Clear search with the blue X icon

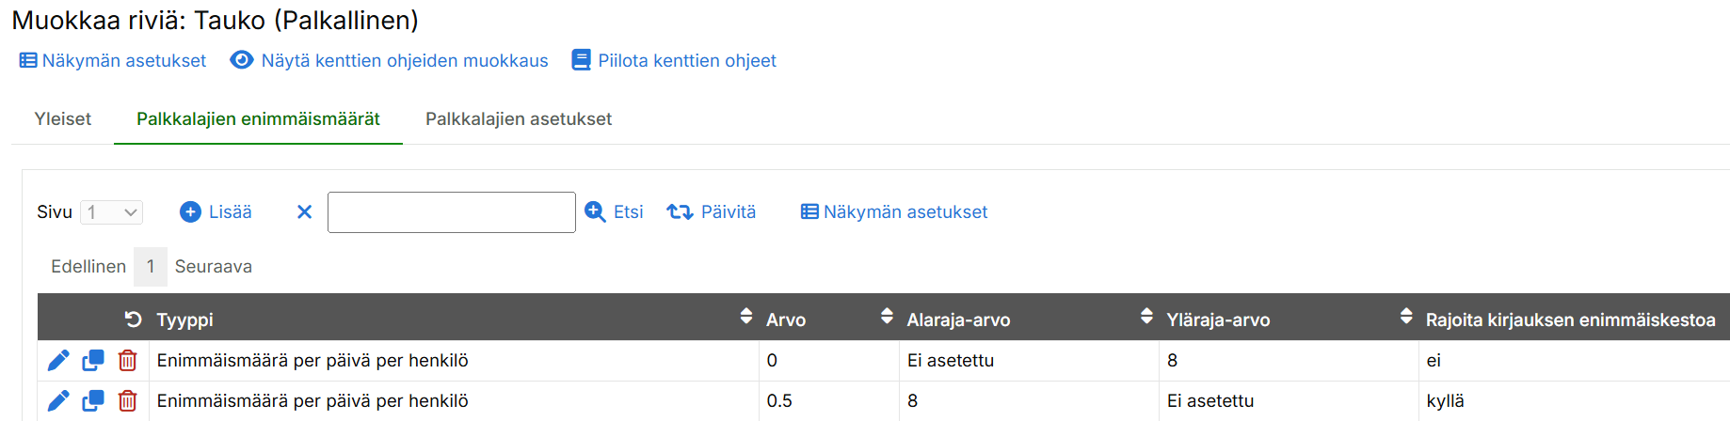(304, 212)
